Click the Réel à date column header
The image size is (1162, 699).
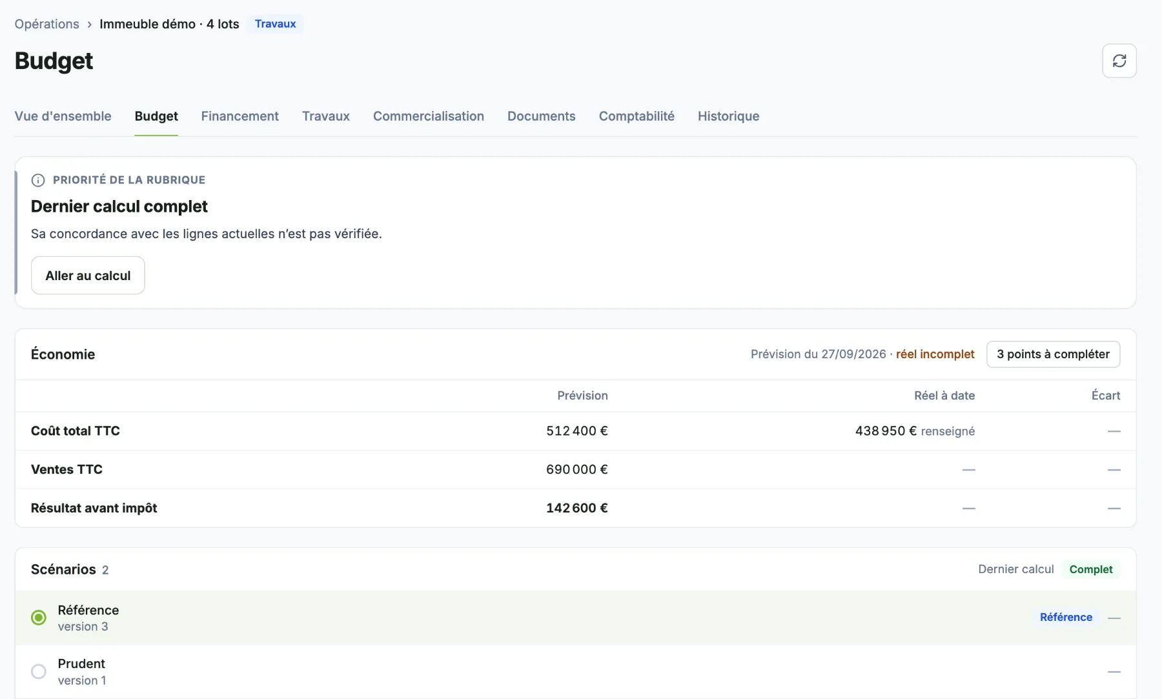click(x=944, y=396)
